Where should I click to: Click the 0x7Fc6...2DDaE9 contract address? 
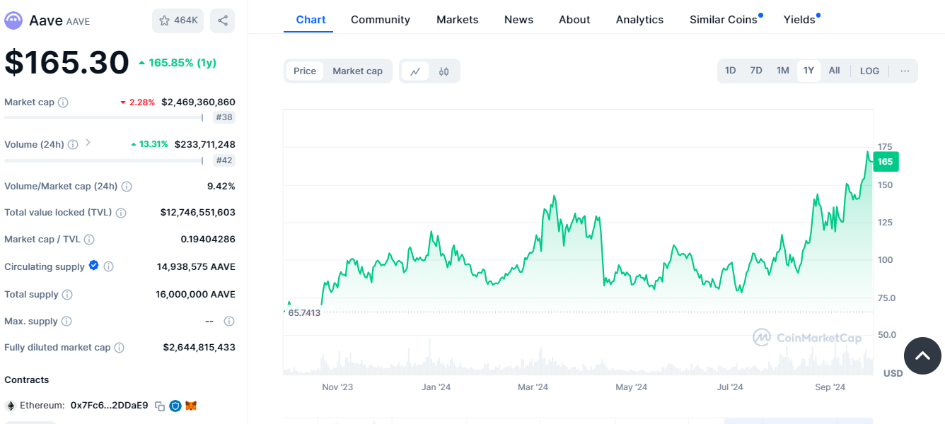point(110,406)
